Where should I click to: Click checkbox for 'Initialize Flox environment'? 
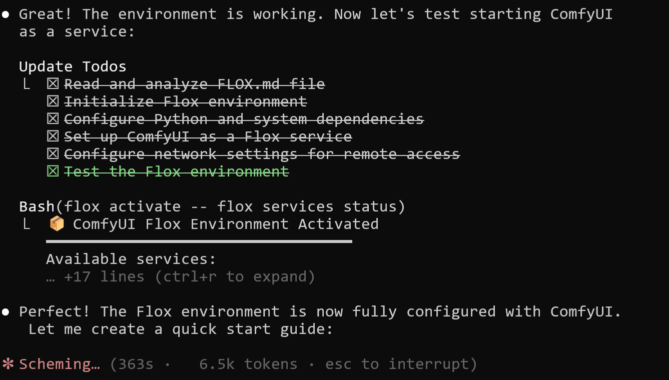(x=53, y=101)
